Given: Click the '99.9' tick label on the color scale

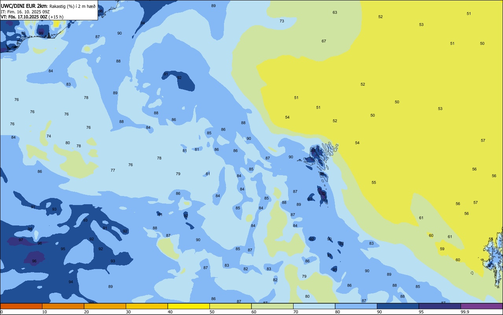Looking at the screenshot, I should [x=465, y=312].
